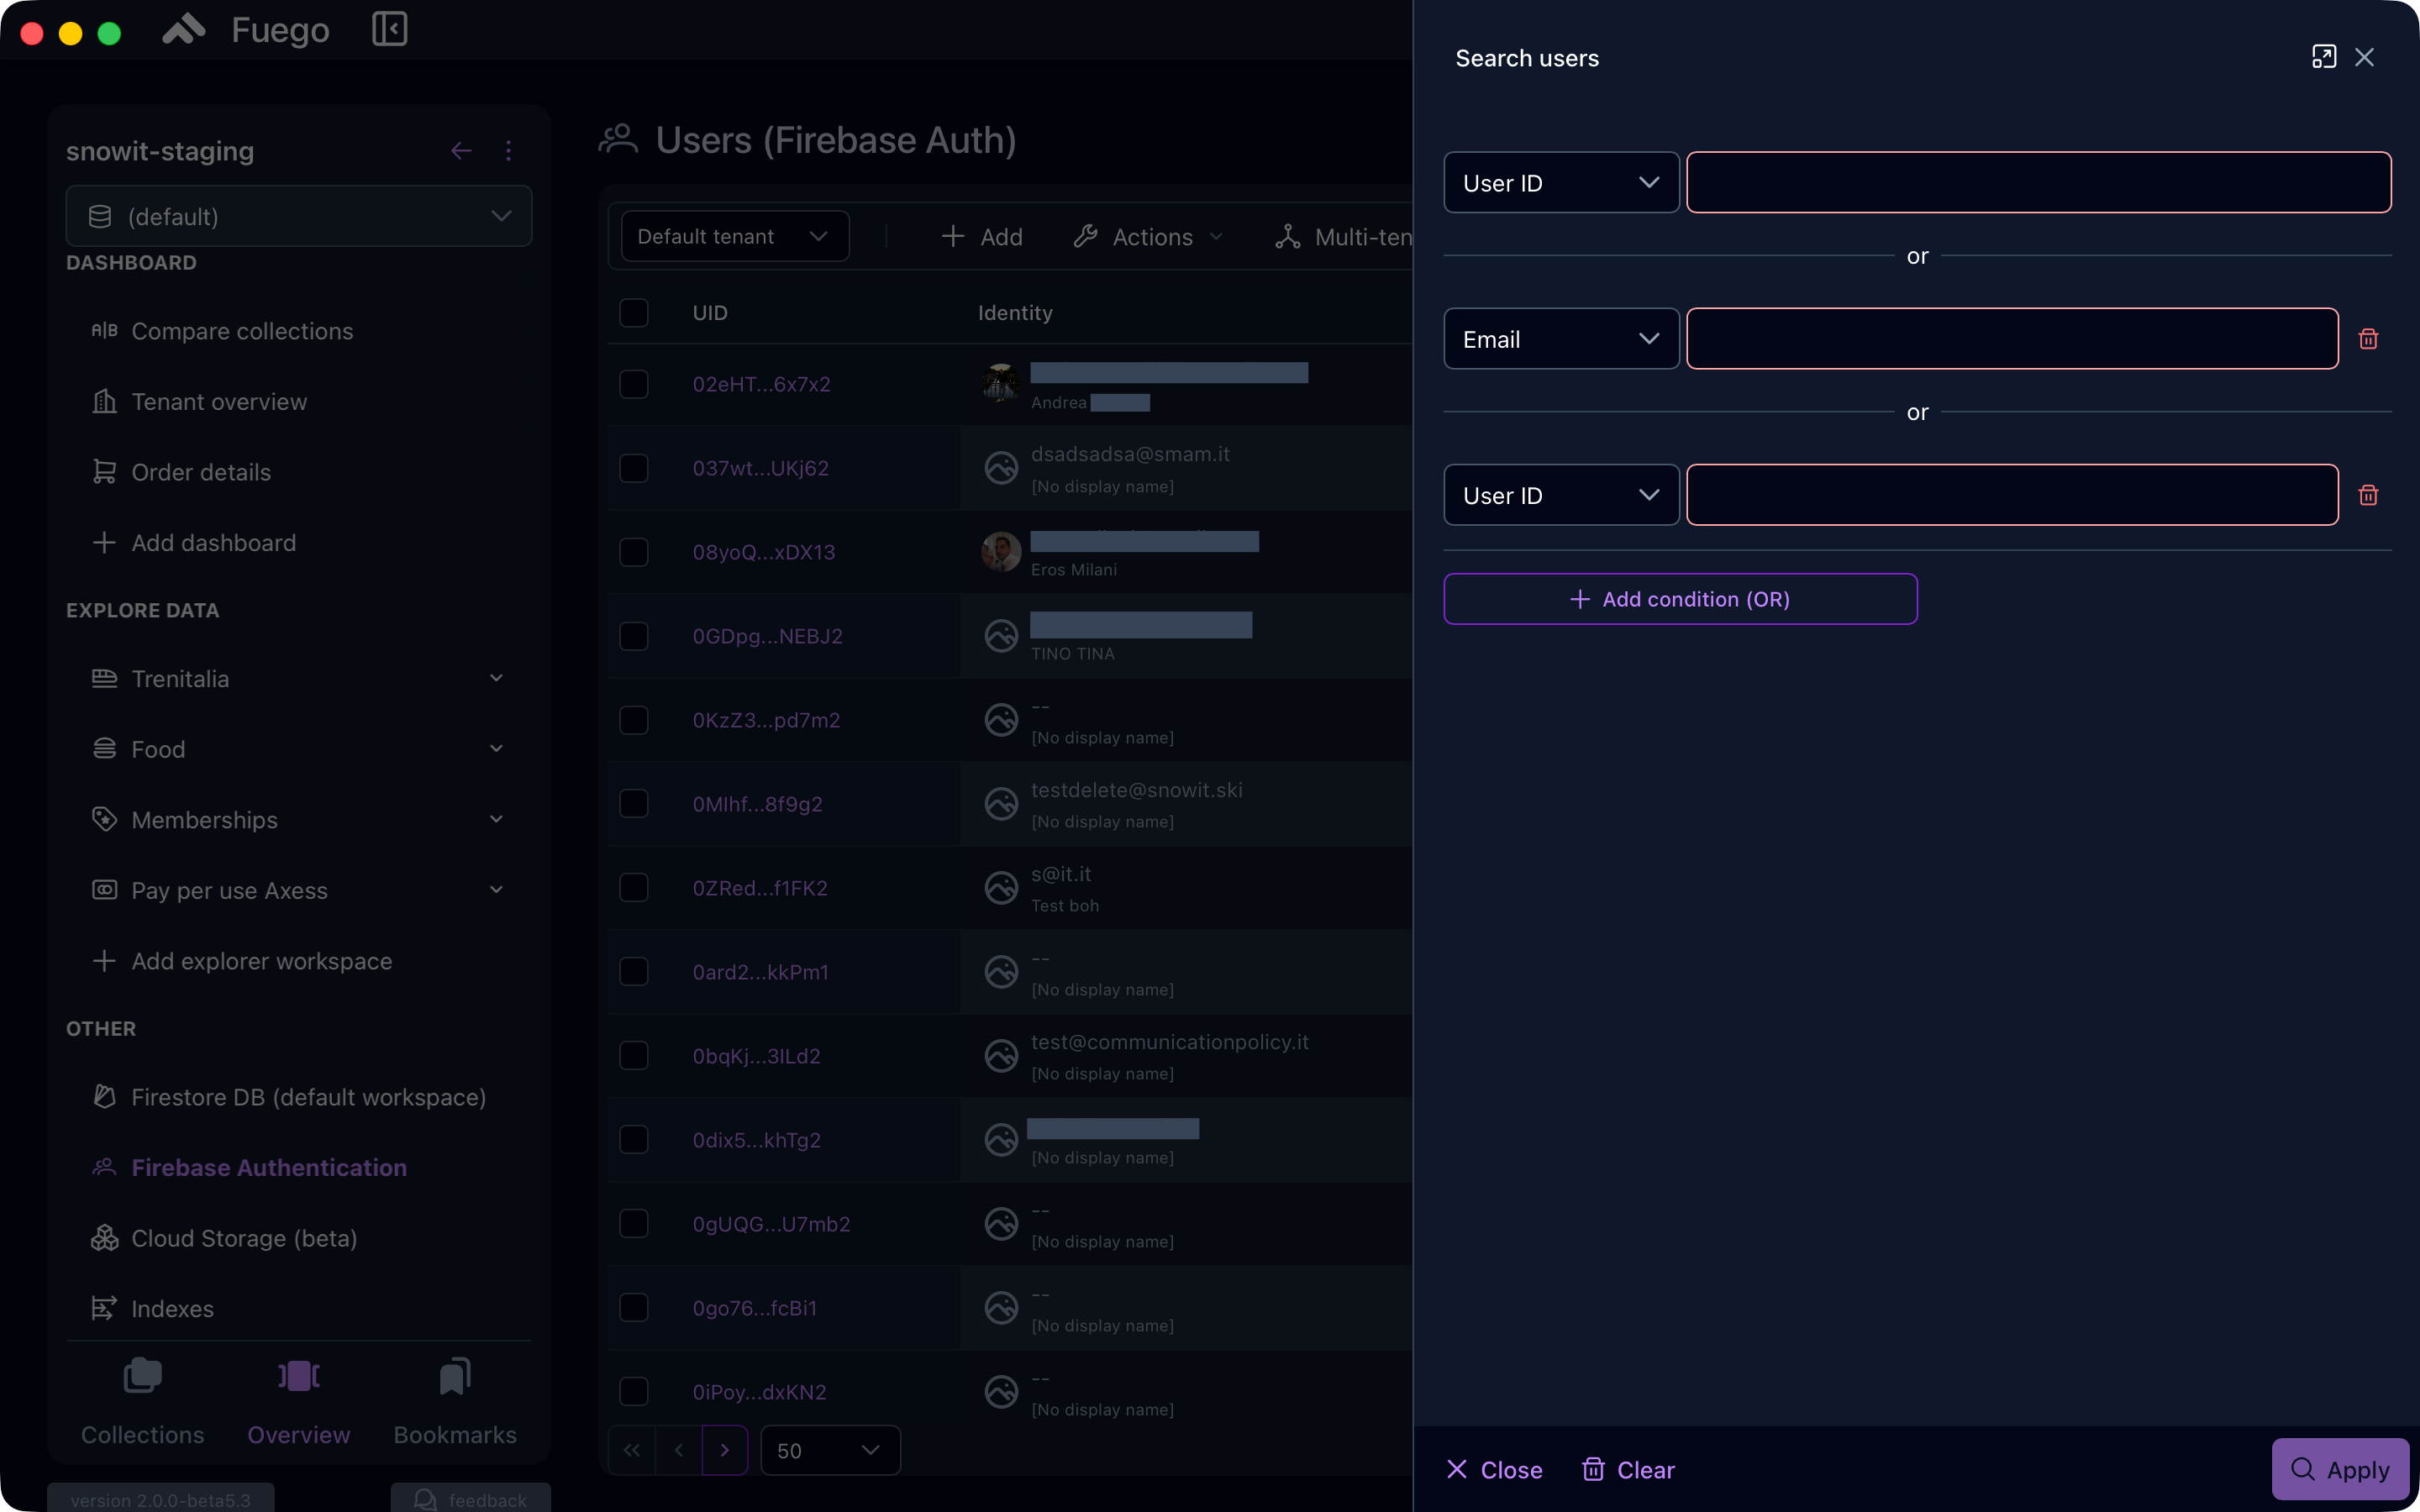This screenshot has height=1512, width=2420.
Task: Click avatar of user 02eHT...6x7x2
Action: pos(1001,384)
